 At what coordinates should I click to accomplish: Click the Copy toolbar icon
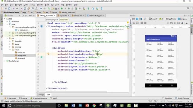click(x=25, y=9)
